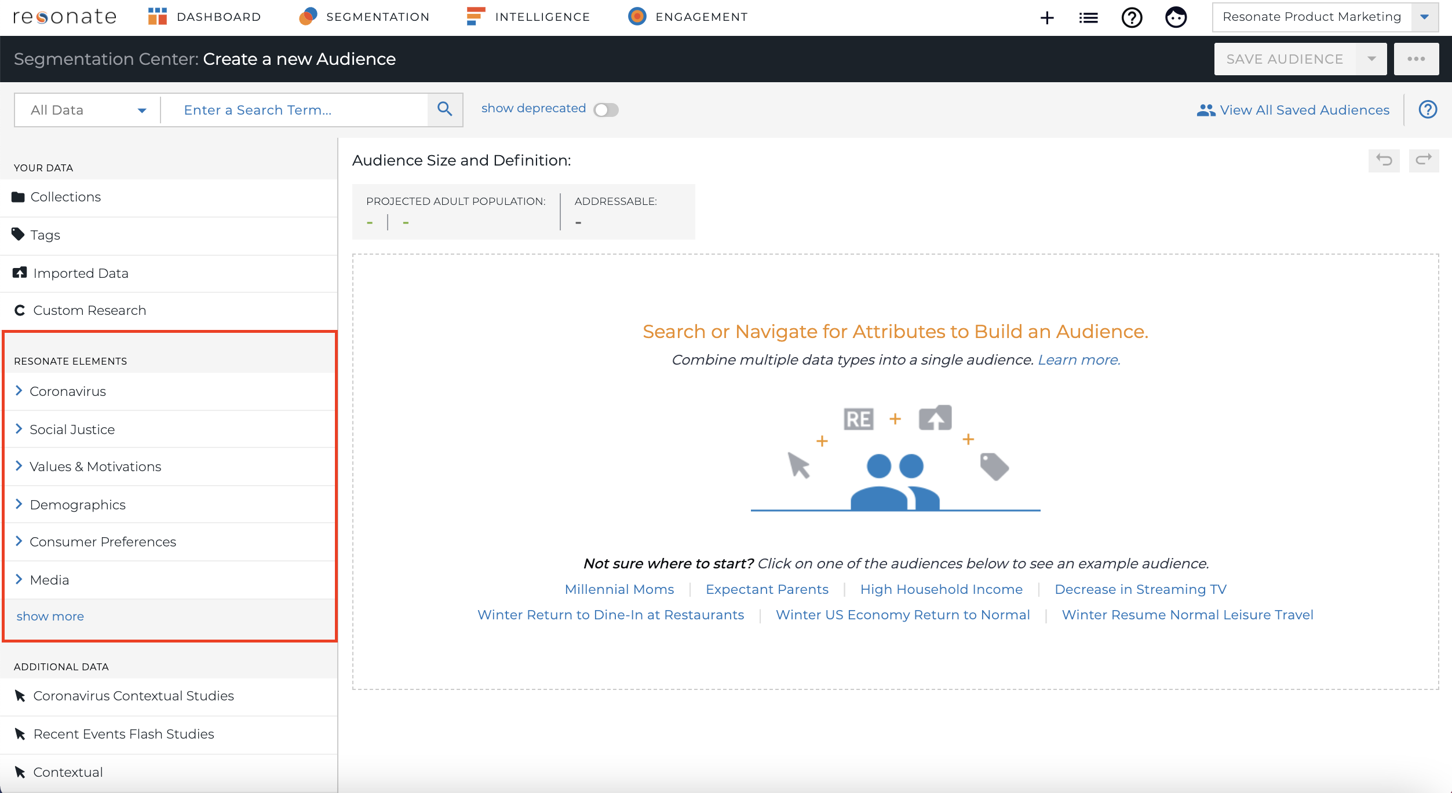This screenshot has width=1452, height=793.
Task: Open the Decrease in Streaming TV example
Action: pyautogui.click(x=1140, y=589)
